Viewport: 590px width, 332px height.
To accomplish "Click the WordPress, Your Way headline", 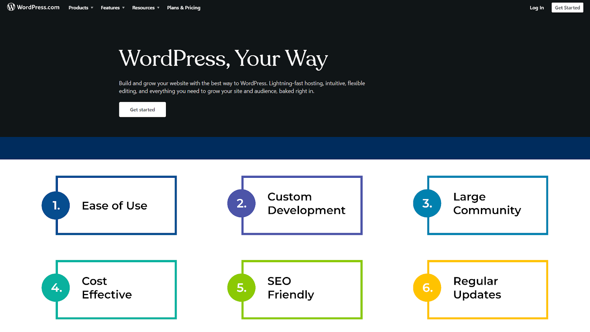I will pyautogui.click(x=223, y=59).
